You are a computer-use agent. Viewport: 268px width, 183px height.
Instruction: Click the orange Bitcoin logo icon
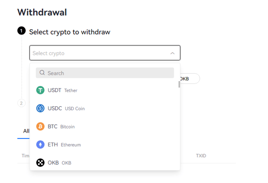[40, 127]
